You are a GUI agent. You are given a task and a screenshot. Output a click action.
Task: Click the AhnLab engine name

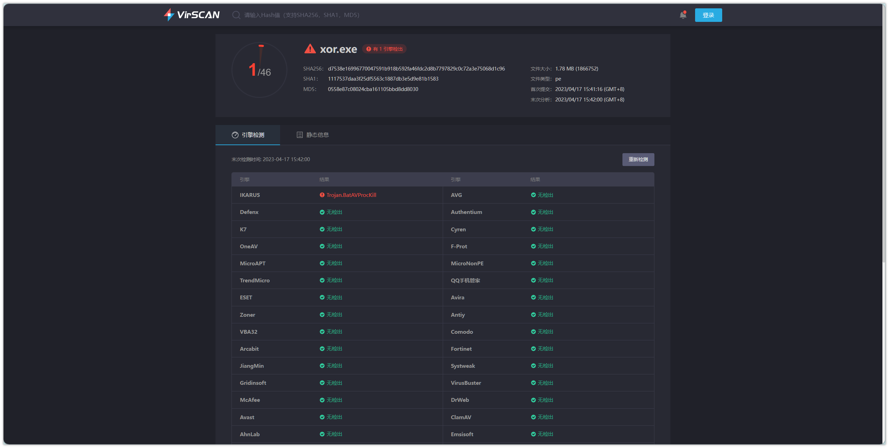point(250,434)
